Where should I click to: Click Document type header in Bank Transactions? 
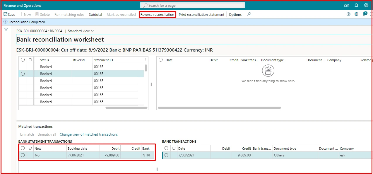295,149
